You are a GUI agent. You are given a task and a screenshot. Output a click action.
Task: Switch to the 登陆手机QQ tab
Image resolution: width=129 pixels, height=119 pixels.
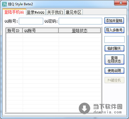pyautogui.click(x=14, y=12)
